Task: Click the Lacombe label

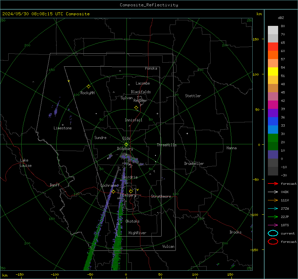Action: click(143, 83)
